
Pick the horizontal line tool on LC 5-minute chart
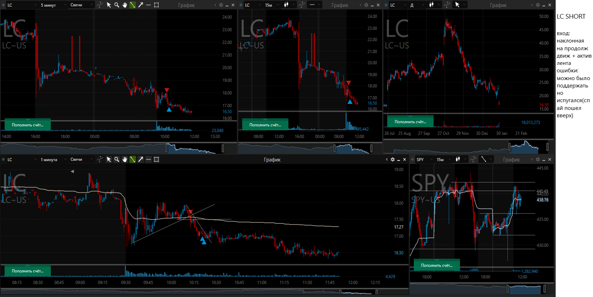148,5
